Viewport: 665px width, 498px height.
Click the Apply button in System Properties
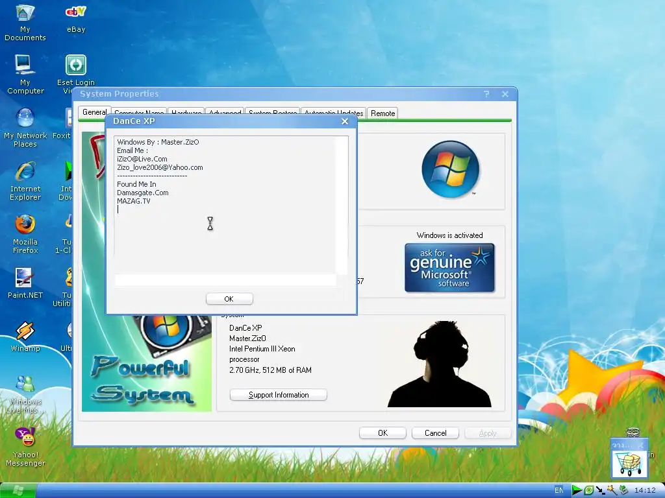[x=488, y=433]
